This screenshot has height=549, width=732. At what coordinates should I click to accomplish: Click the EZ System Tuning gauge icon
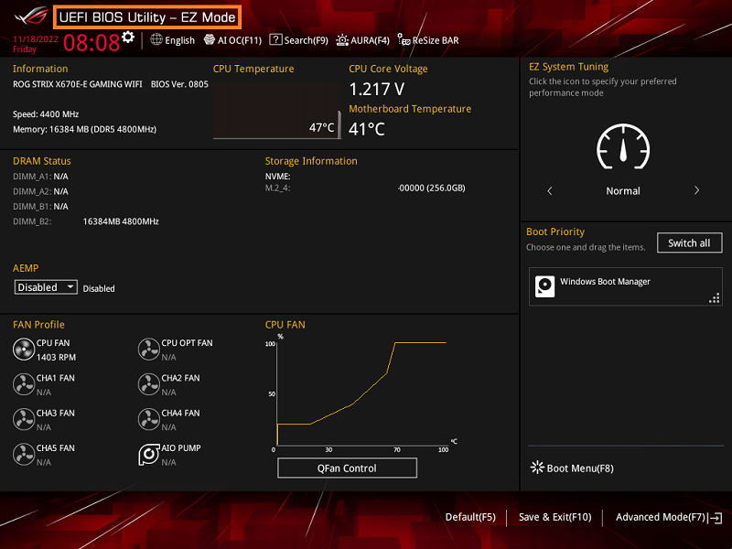[x=623, y=147]
